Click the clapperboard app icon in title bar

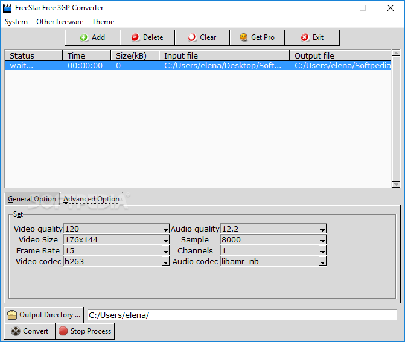[x=7, y=8]
